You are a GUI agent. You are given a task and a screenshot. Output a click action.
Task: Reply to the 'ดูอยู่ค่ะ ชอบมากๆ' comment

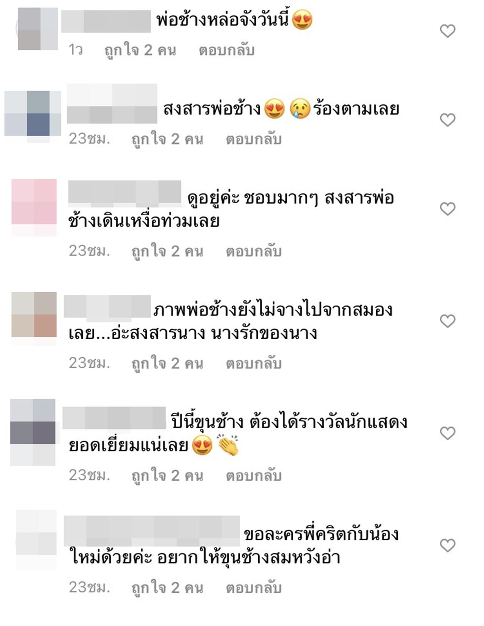[x=254, y=251]
